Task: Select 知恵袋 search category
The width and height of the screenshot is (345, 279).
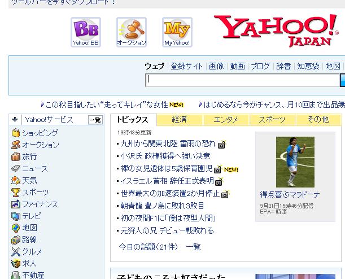Action: point(308,66)
